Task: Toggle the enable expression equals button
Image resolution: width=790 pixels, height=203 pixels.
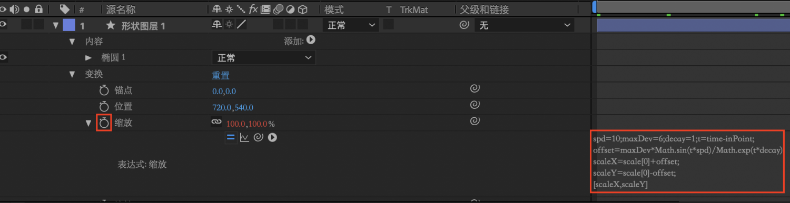Action: click(x=230, y=137)
